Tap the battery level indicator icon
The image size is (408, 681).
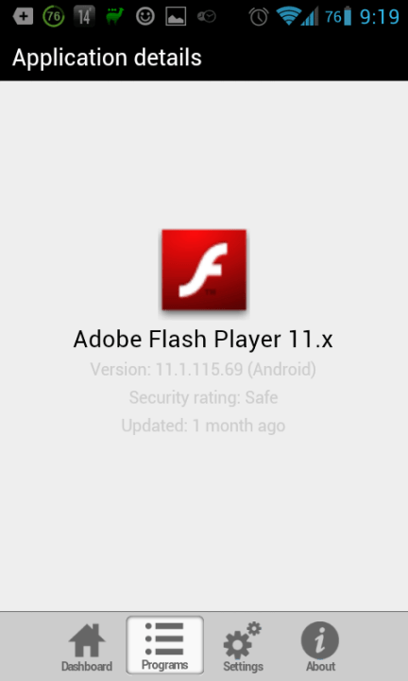(x=347, y=16)
